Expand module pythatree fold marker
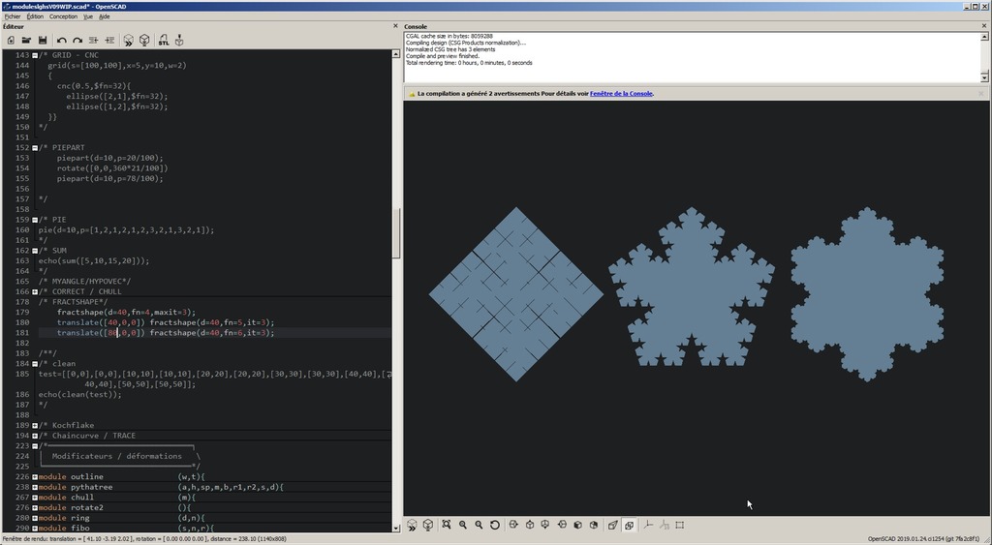This screenshot has height=545, width=992. pos(35,487)
